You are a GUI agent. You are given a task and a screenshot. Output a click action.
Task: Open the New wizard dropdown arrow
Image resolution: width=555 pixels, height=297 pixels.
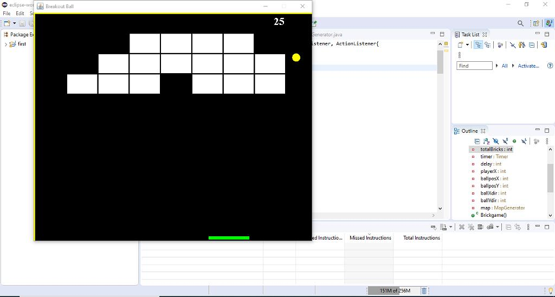(x=15, y=23)
